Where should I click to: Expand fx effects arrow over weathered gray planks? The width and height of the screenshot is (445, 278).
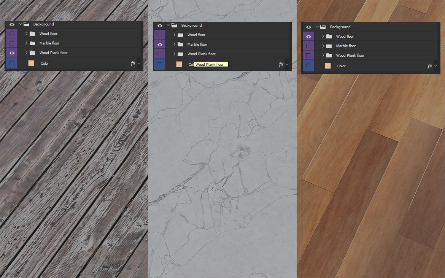click(x=139, y=63)
